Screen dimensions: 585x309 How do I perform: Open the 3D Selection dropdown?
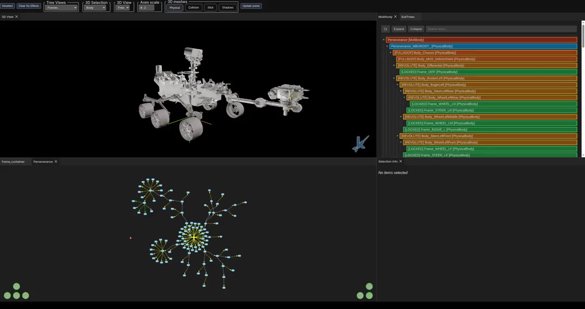click(x=95, y=8)
